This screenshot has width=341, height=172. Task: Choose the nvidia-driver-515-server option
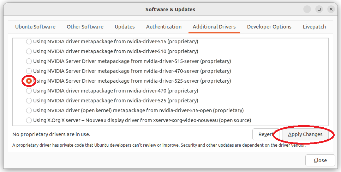click(29, 61)
